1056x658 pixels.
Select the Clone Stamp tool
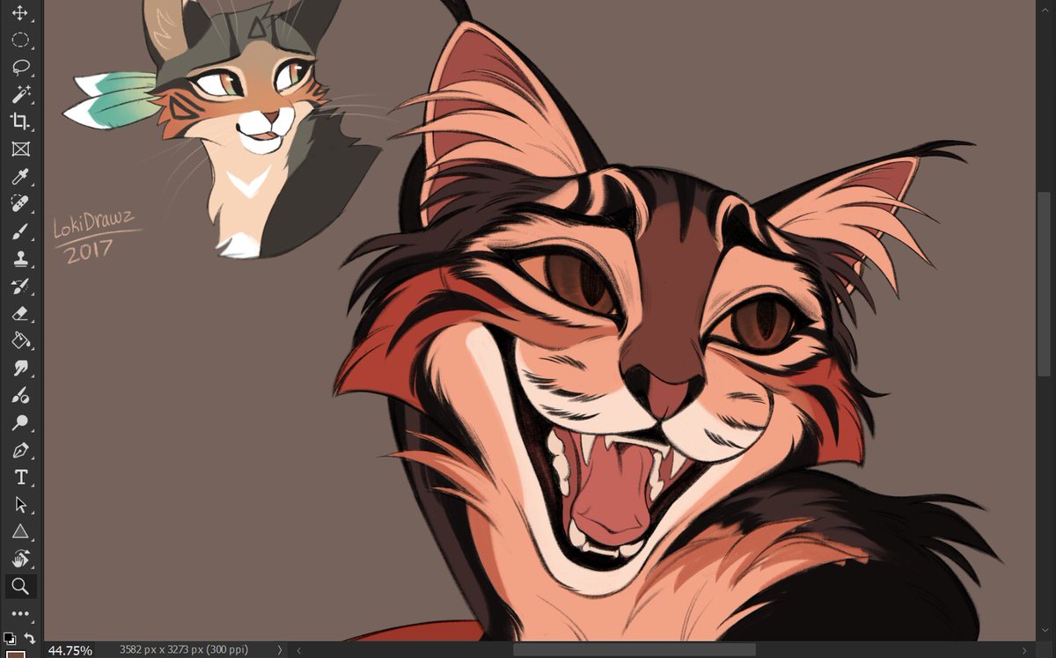pos(19,259)
